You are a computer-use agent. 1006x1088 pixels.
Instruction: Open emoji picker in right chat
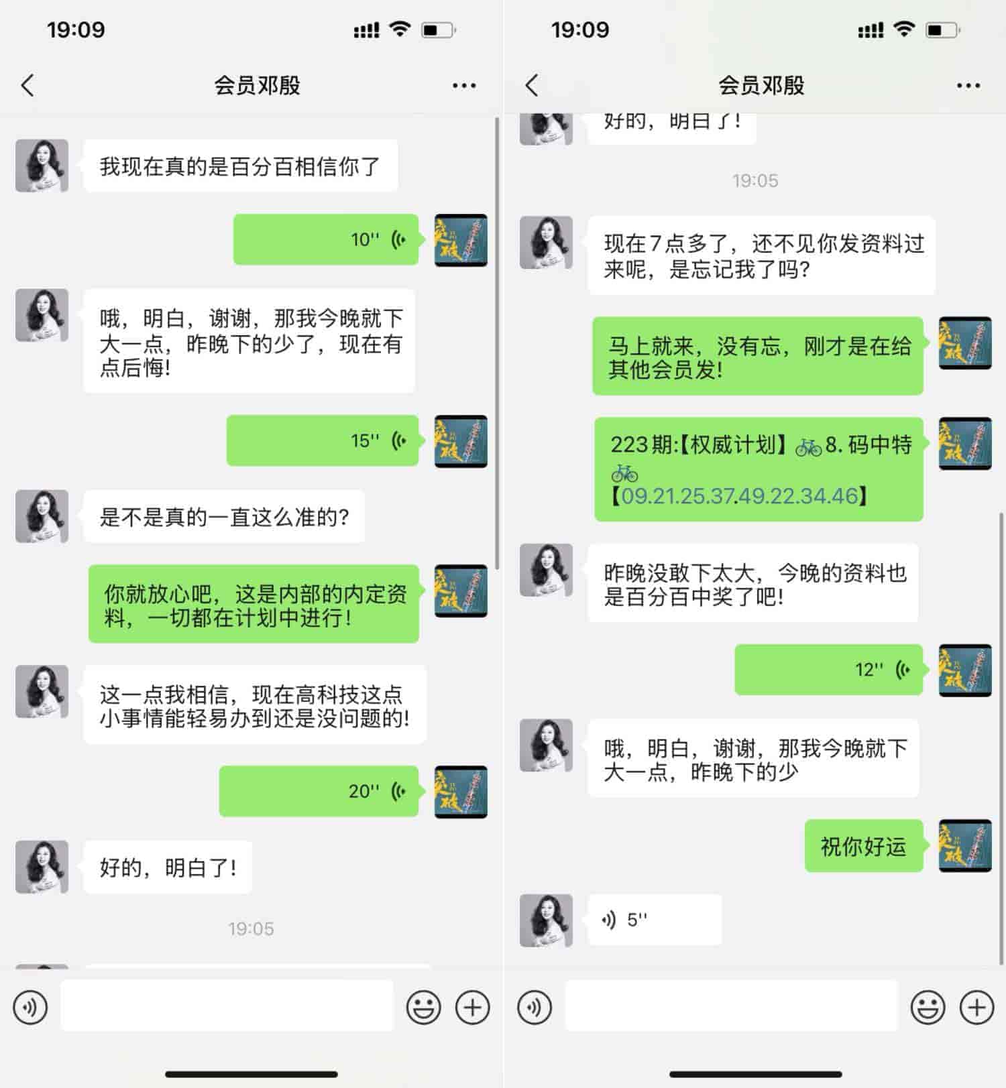(x=928, y=1007)
